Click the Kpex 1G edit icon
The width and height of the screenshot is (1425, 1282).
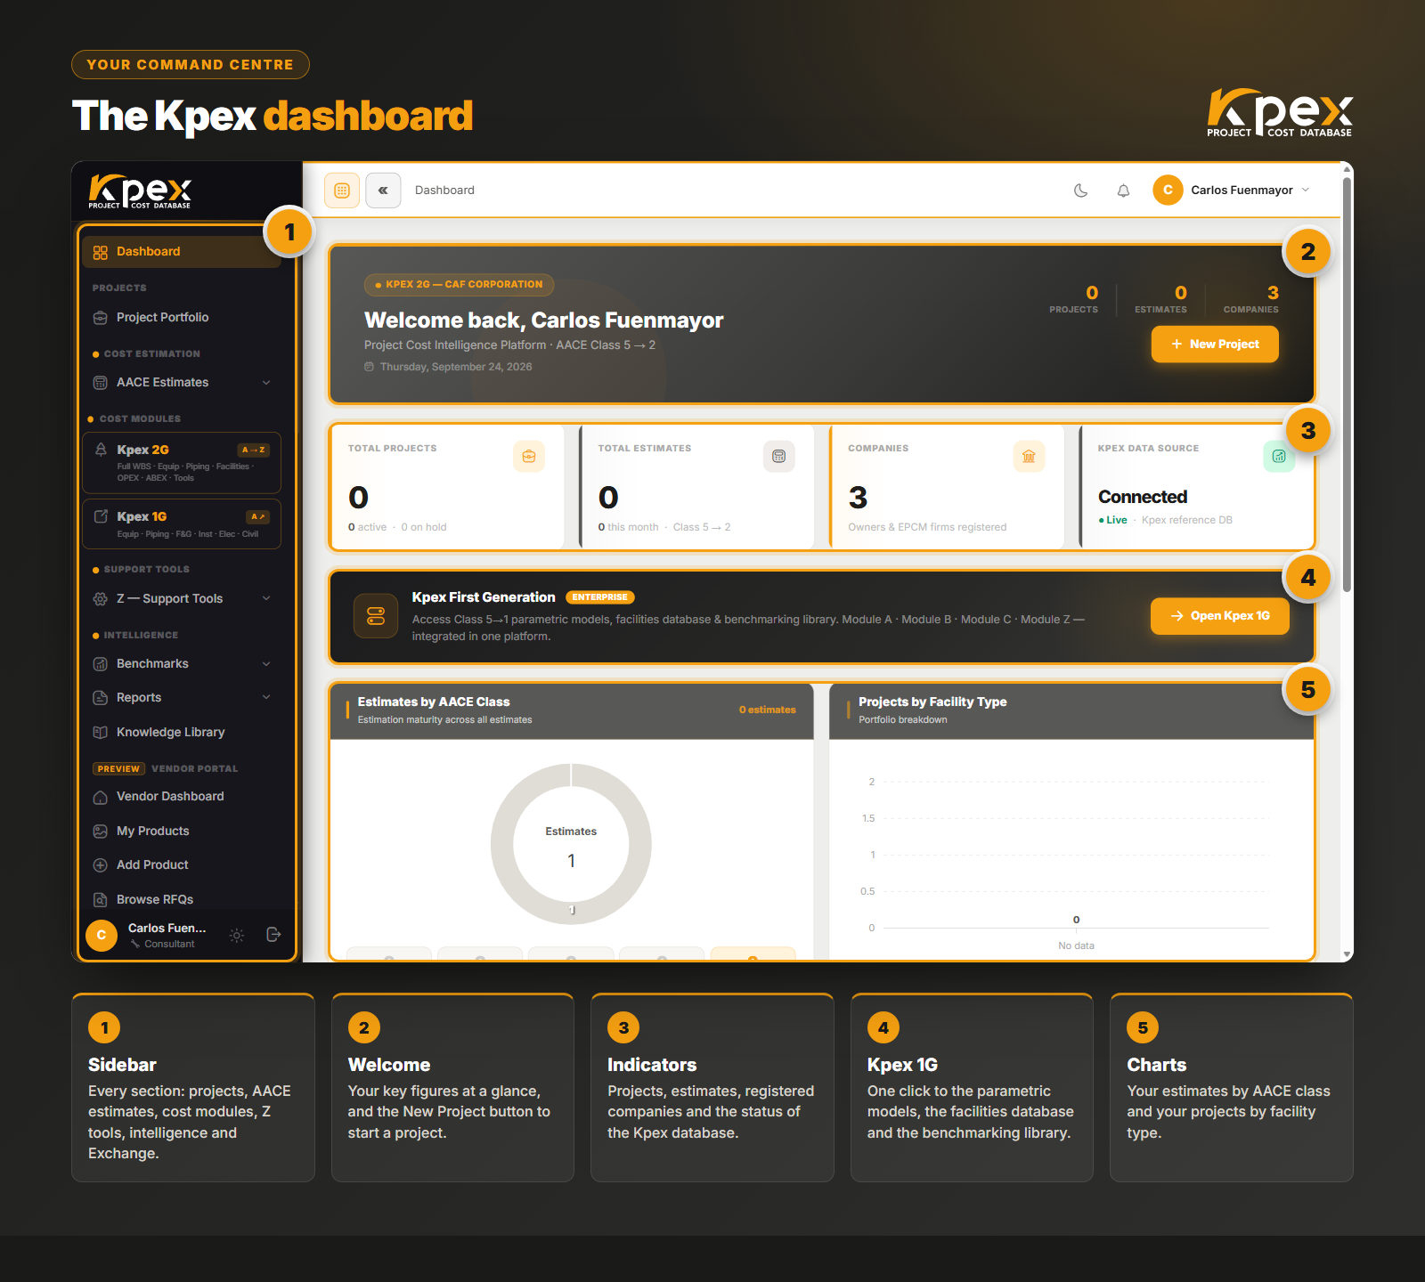tap(102, 516)
